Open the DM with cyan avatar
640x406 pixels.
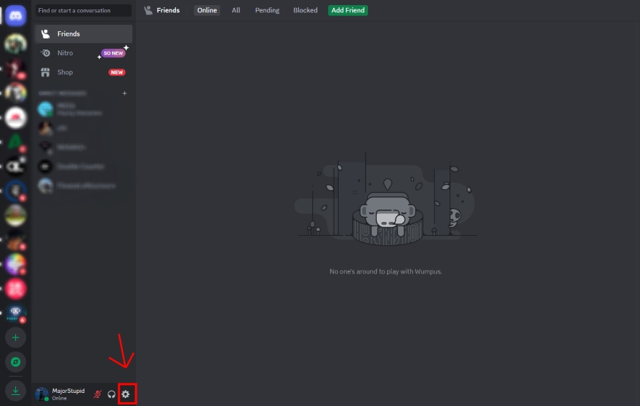coord(83,109)
